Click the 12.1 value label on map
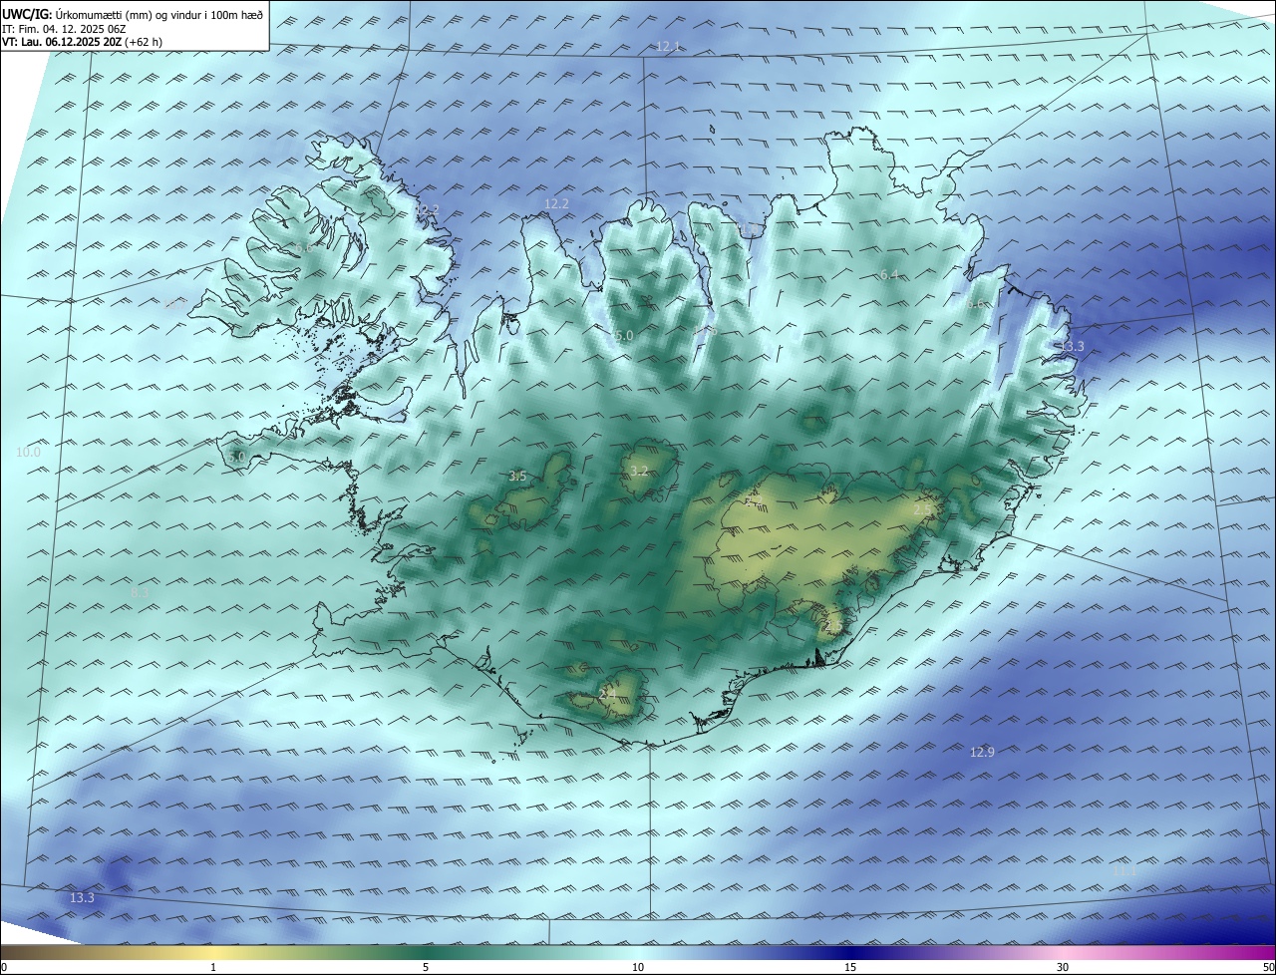Image resolution: width=1276 pixels, height=975 pixels. point(668,47)
